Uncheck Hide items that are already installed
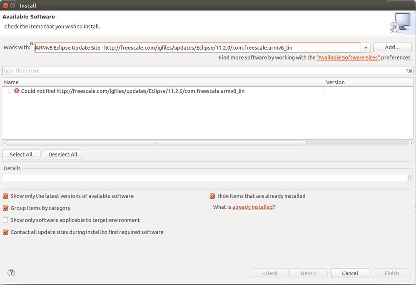The width and height of the screenshot is (416, 285). [x=212, y=196]
